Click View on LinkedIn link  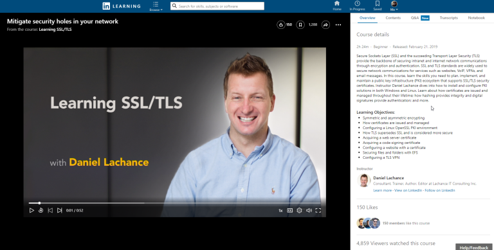[408, 190]
